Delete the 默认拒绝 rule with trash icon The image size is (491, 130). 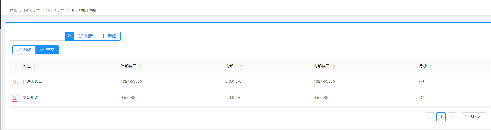(x=15, y=98)
